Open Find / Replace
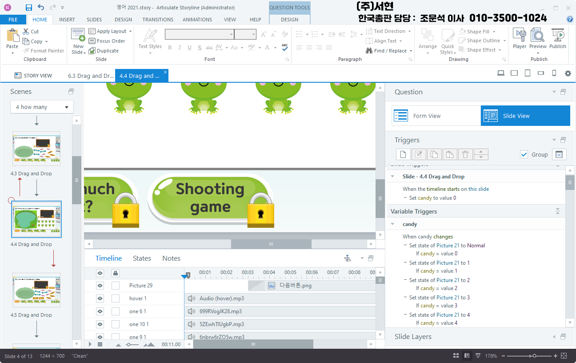The image size is (576, 363). click(389, 51)
